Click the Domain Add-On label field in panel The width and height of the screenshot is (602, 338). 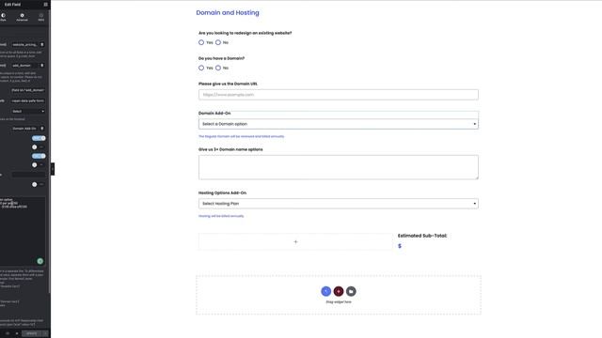pos(25,129)
